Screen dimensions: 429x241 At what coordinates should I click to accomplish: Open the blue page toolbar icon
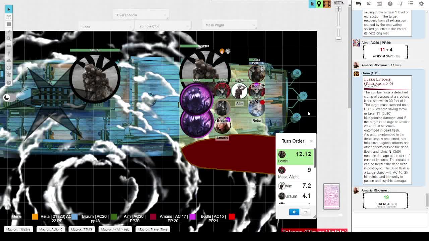point(312,4)
